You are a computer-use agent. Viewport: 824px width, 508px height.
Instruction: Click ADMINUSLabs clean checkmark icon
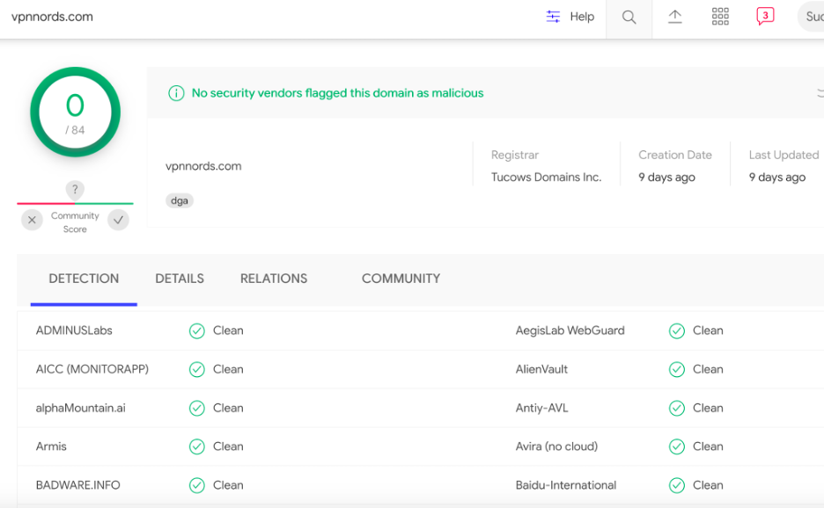click(x=197, y=331)
